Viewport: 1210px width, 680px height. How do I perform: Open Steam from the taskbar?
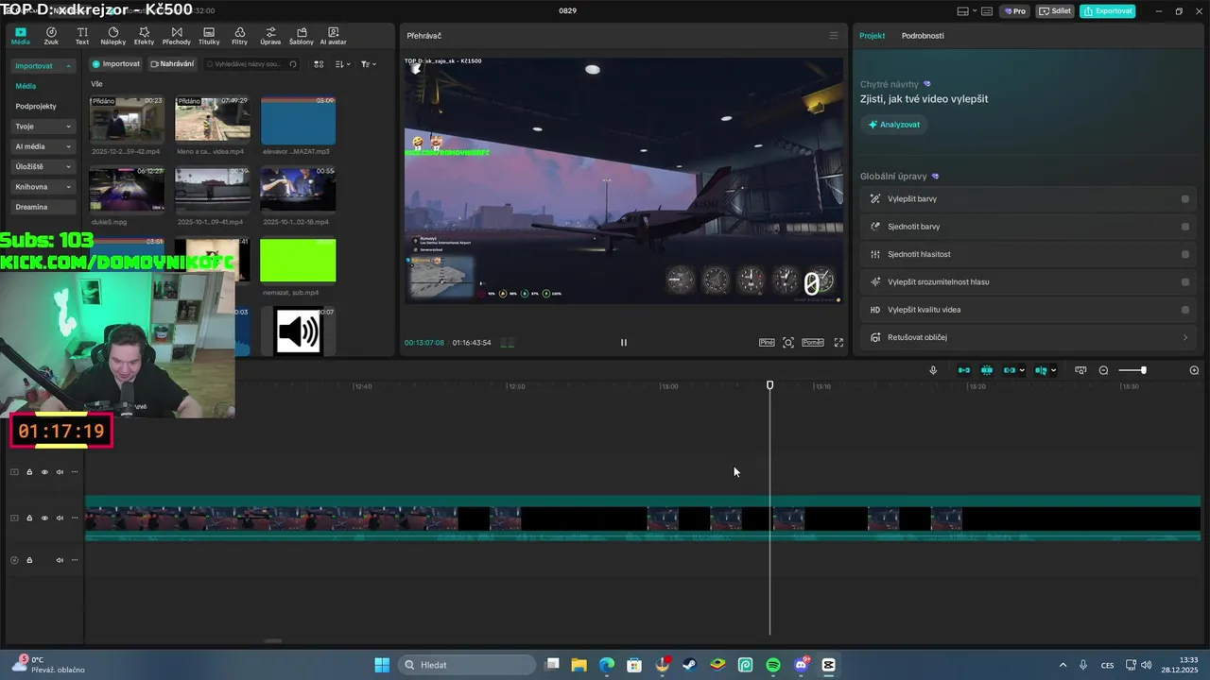coord(690,665)
